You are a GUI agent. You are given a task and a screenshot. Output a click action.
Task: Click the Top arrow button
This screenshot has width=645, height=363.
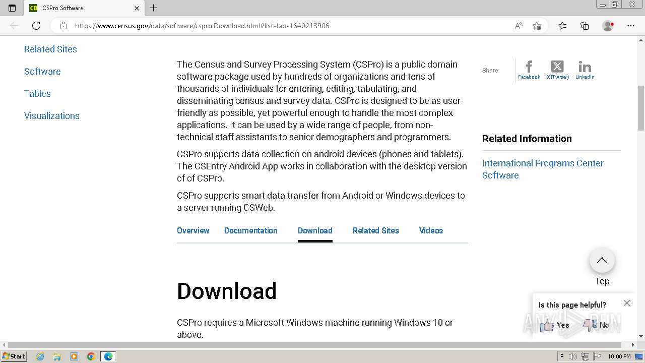tap(602, 261)
